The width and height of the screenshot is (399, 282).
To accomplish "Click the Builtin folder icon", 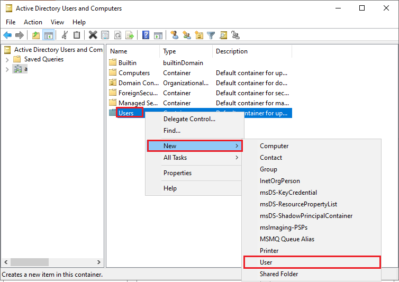I will (113, 62).
